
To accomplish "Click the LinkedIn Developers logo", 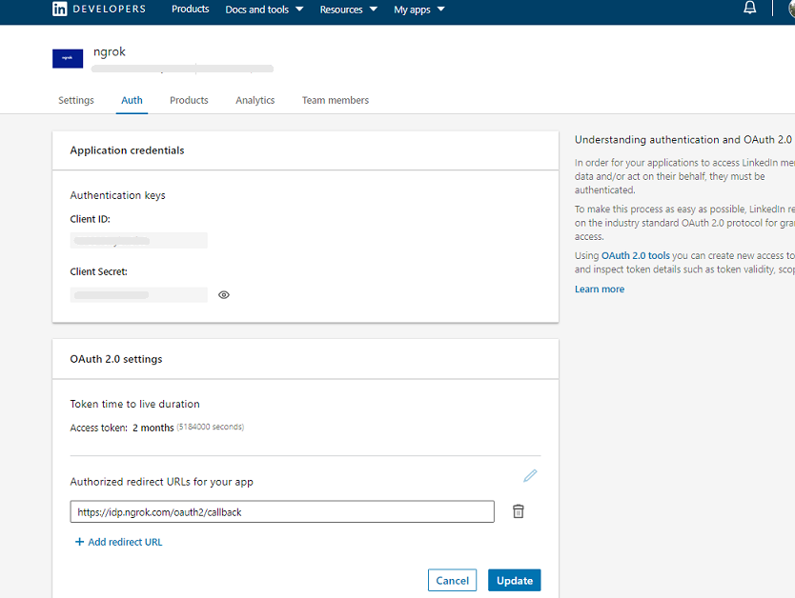I will (99, 10).
